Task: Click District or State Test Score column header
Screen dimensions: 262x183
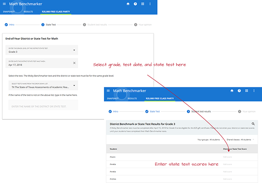Action: coord(235,149)
